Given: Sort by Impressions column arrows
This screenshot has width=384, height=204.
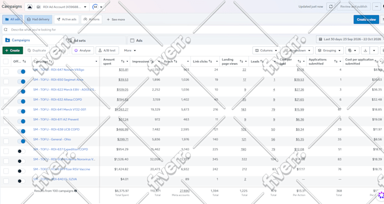Looking at the screenshot, I should 152,61.
